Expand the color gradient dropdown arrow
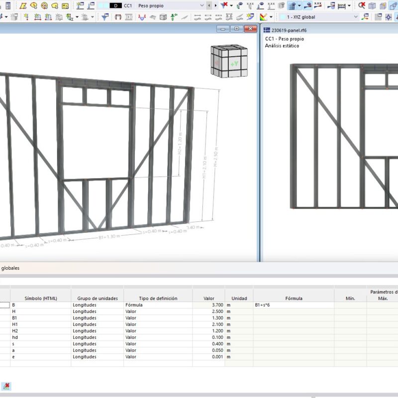Viewport: 398px width, 398px height. [x=271, y=17]
